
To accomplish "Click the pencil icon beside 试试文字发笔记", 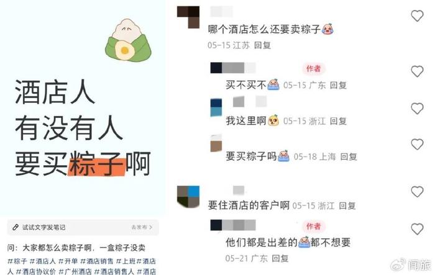I will point(16,227).
